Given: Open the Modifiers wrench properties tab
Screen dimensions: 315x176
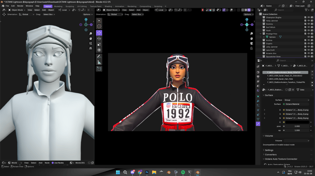Looking at the screenshot, I should click(x=258, y=101).
